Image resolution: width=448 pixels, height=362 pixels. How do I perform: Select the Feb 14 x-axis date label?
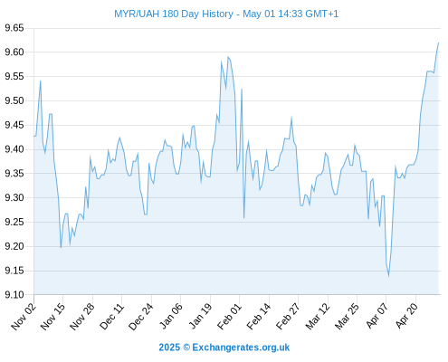259,317
